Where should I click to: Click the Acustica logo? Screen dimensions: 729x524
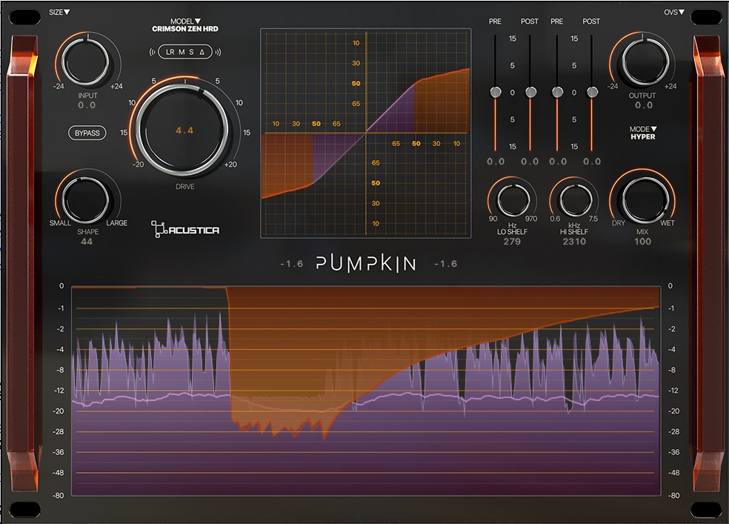[185, 229]
